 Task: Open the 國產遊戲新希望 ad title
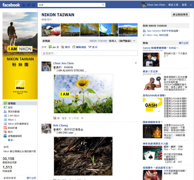(152, 122)
